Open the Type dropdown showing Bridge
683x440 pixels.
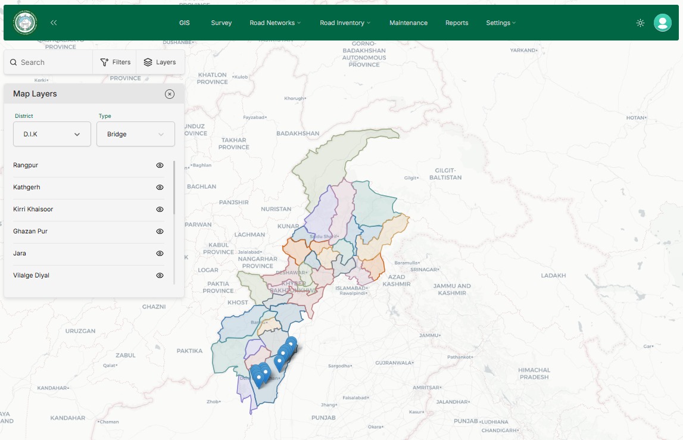pyautogui.click(x=135, y=134)
